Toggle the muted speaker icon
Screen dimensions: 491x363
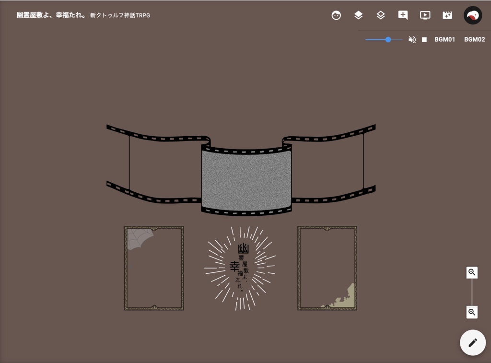(x=412, y=39)
